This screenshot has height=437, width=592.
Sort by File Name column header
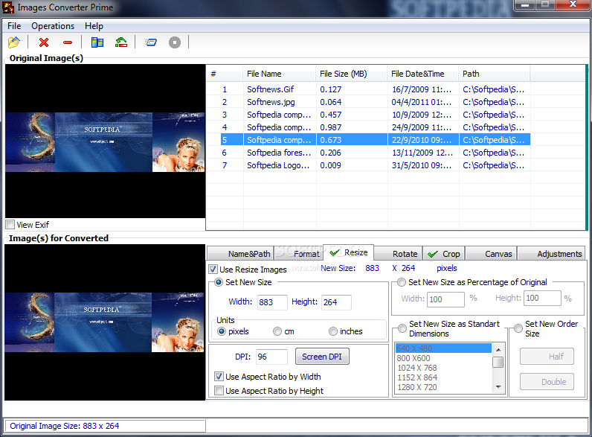tap(280, 74)
